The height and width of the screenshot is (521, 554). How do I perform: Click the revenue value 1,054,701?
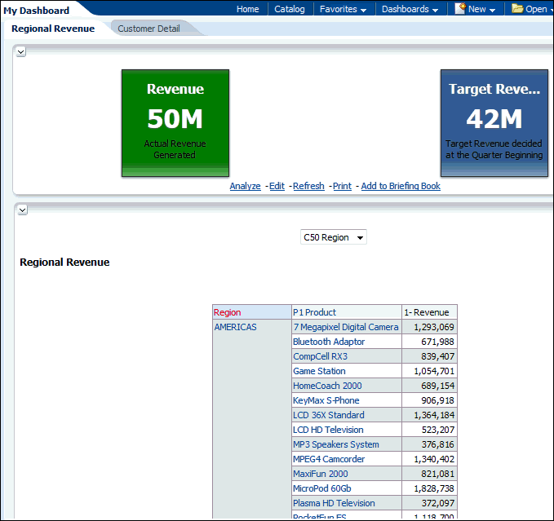pyautogui.click(x=434, y=371)
